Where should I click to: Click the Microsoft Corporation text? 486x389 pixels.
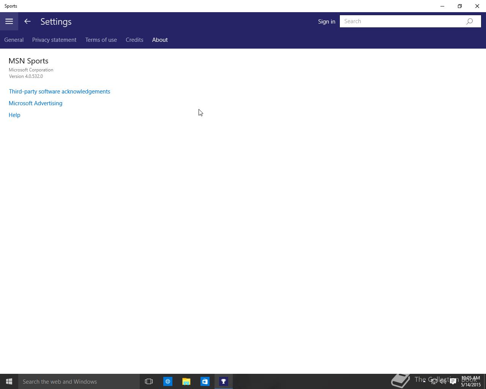tap(31, 70)
